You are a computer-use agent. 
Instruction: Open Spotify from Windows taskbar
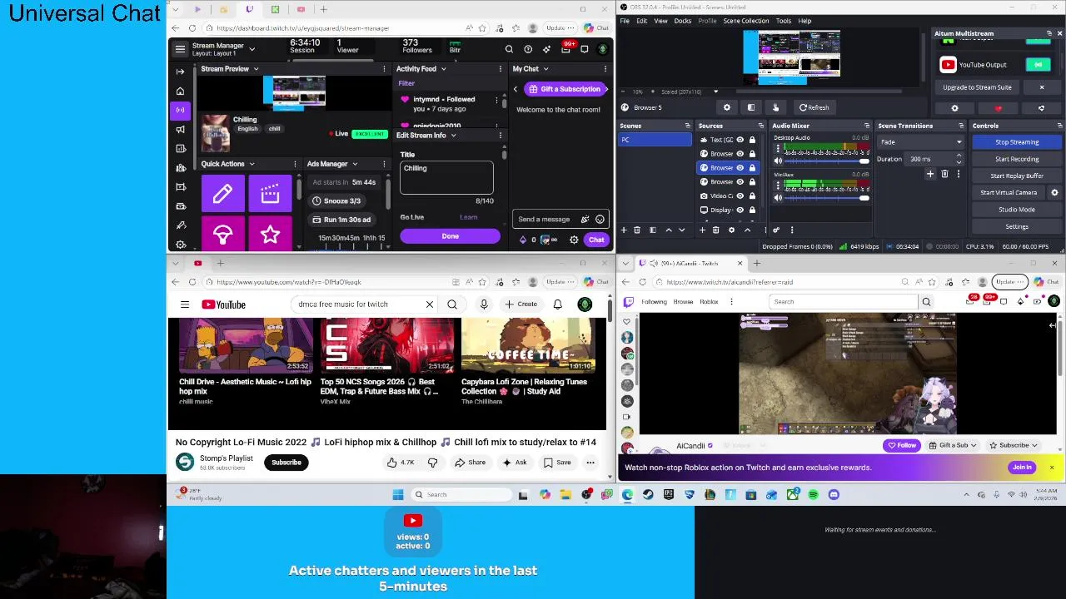coord(813,495)
